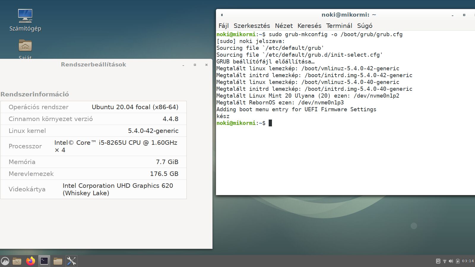This screenshot has width=475, height=267.
Task: Open the Nézet menu in terminal
Action: pos(284,26)
